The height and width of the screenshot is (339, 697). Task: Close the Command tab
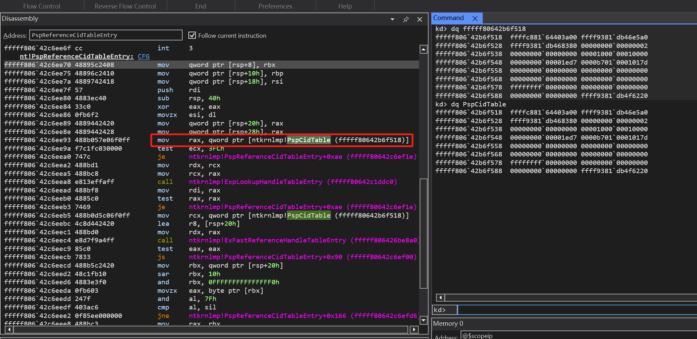[475, 18]
